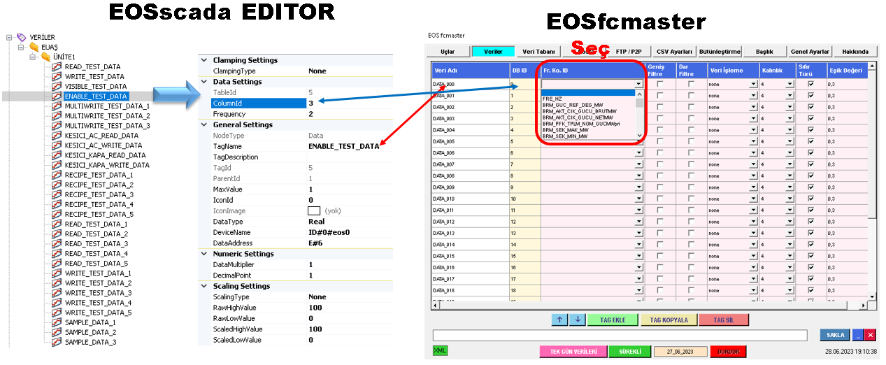Click the ÜNİTE1 folder tag icon
The image size is (886, 365).
click(x=45, y=57)
